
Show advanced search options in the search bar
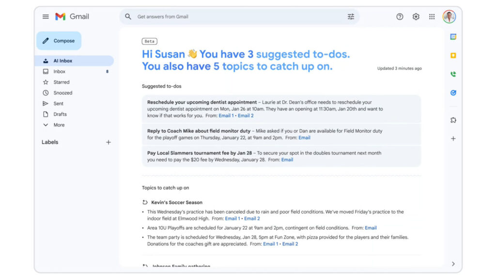[351, 16]
